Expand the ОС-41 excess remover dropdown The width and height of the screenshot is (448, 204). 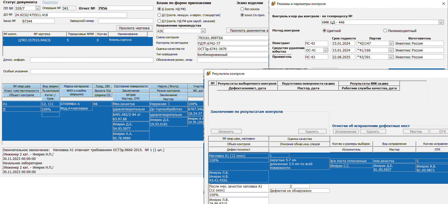click(325, 50)
